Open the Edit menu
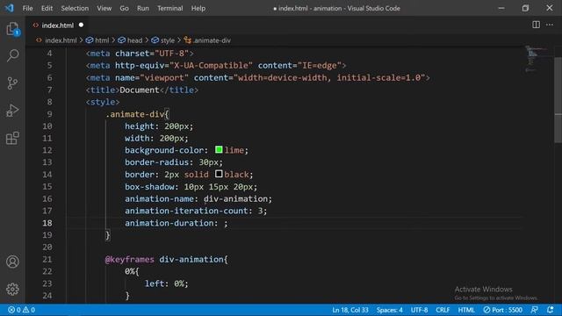The height and width of the screenshot is (316, 562). tap(47, 8)
